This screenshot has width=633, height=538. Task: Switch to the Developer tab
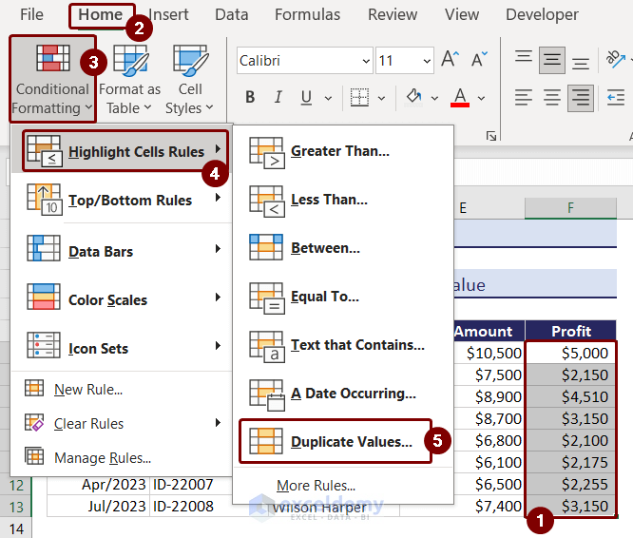(542, 14)
